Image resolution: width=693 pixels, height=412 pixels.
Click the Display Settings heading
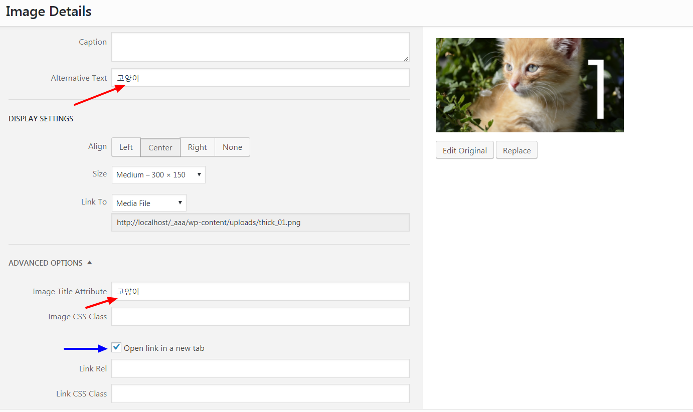(x=41, y=119)
